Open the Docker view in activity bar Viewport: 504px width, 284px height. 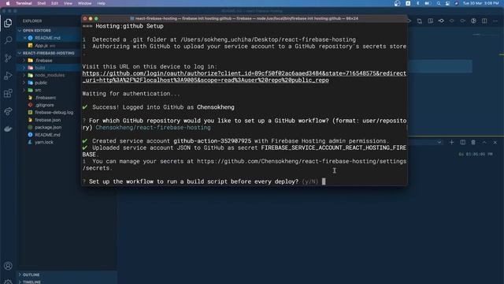[8, 129]
